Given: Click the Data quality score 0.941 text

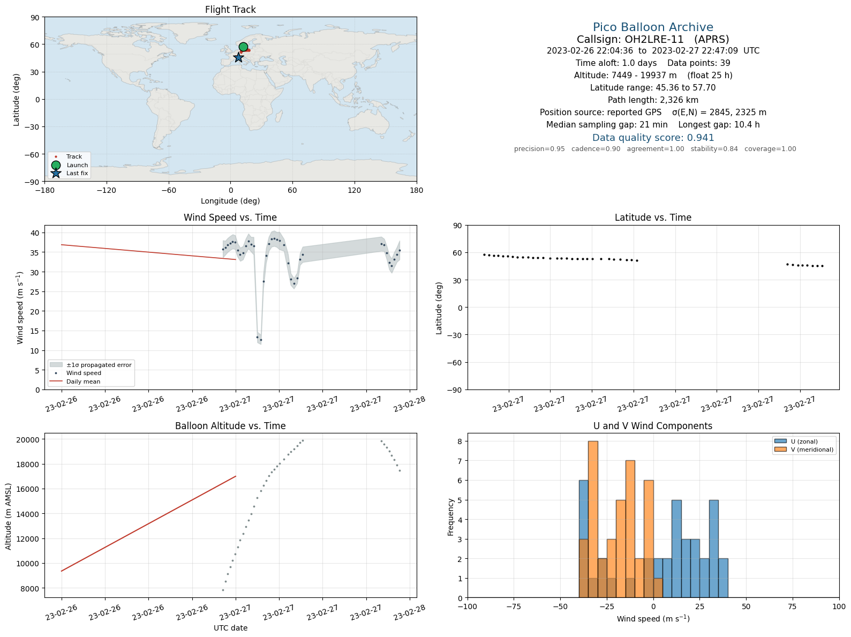Looking at the screenshot, I should tap(653, 138).
